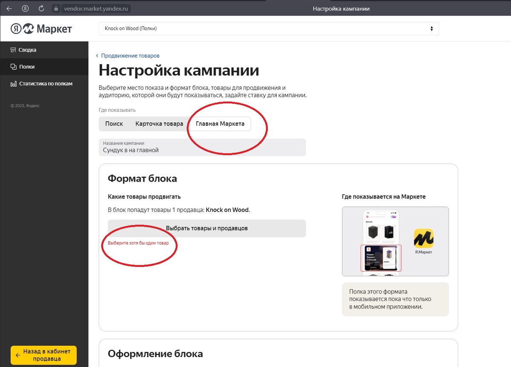Viewport: 511px width, 367px height.
Task: Open Статистика по полкам in the sidebar
Action: tap(44, 84)
